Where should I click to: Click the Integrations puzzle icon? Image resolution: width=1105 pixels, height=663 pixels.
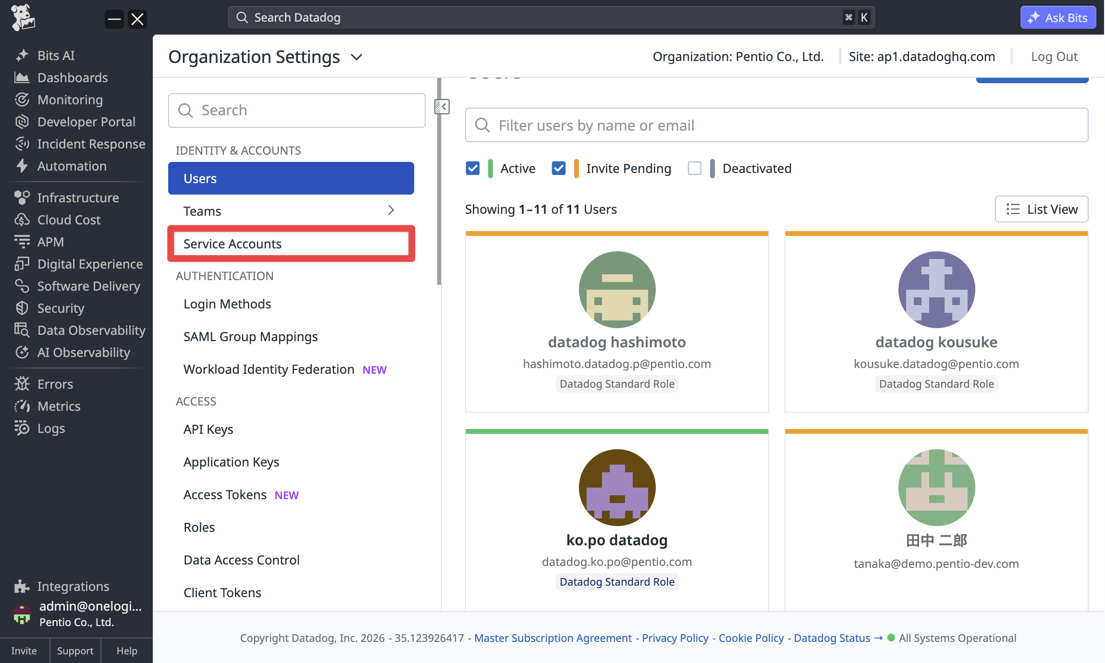[22, 586]
